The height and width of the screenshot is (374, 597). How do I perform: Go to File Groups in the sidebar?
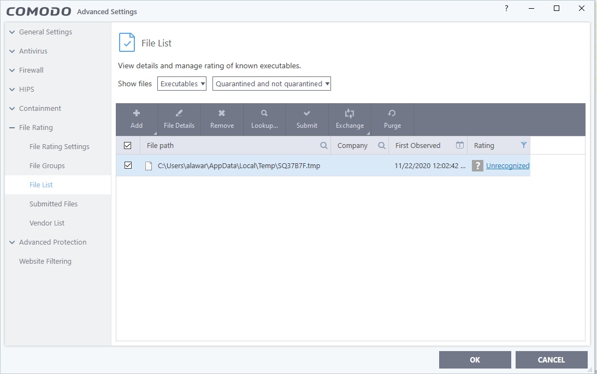tap(47, 166)
